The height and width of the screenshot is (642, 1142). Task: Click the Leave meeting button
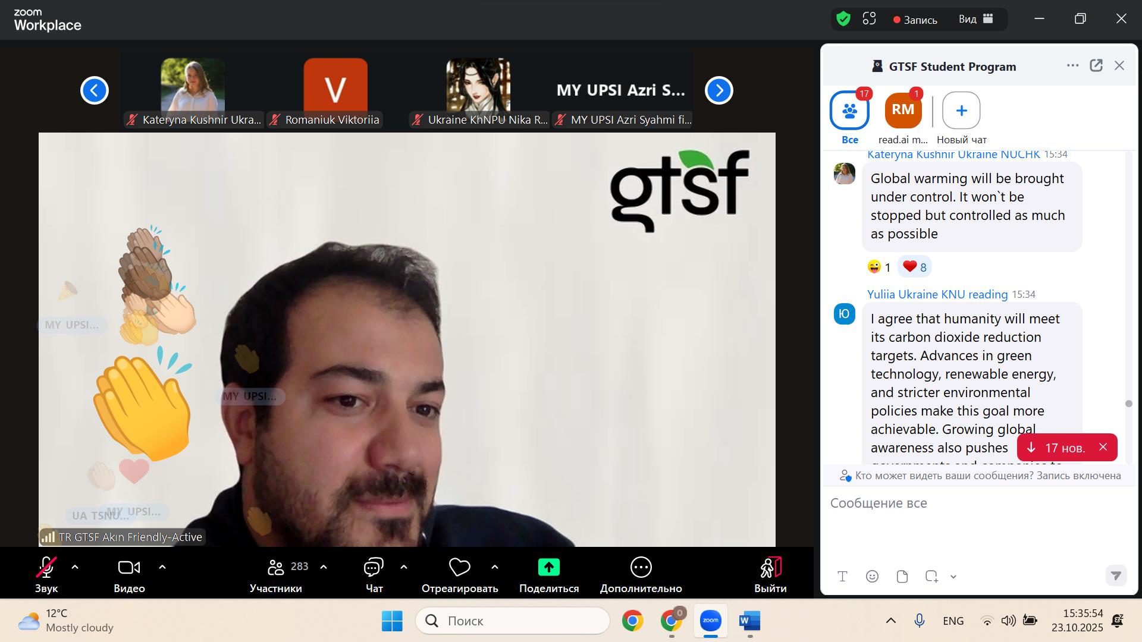[x=770, y=568]
